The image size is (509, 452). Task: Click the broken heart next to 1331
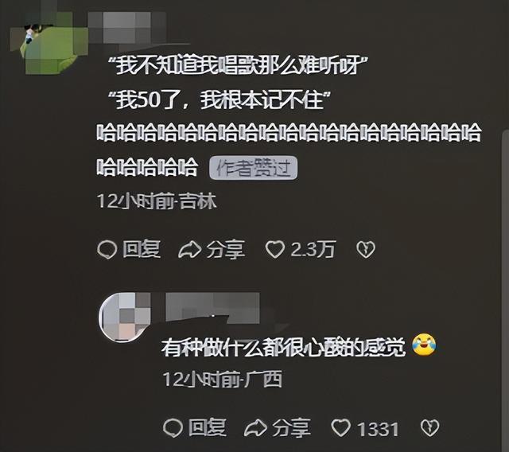tap(429, 428)
